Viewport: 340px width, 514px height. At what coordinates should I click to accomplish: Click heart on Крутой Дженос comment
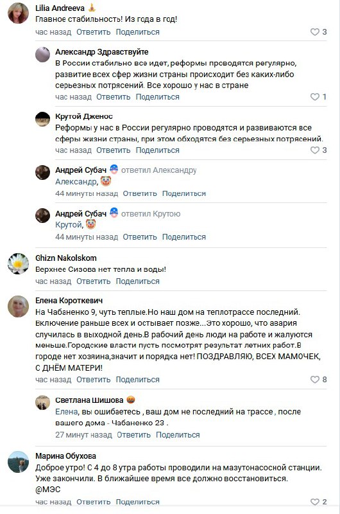(314, 150)
